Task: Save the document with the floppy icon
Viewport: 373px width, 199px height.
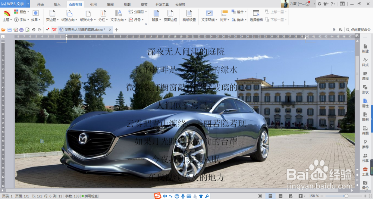Action: (10, 30)
